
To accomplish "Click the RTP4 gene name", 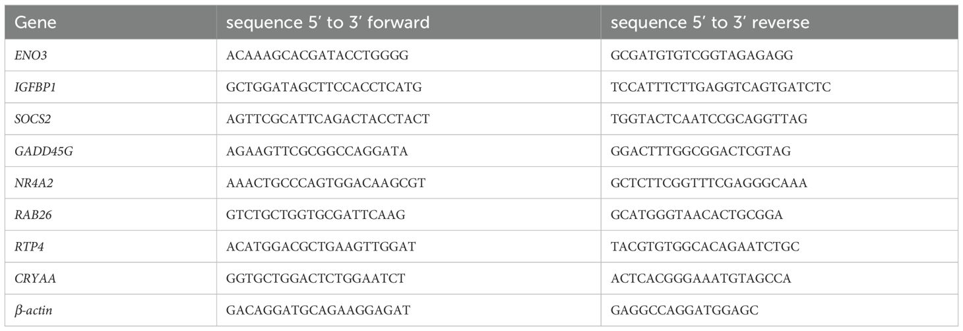I will 30,247.
